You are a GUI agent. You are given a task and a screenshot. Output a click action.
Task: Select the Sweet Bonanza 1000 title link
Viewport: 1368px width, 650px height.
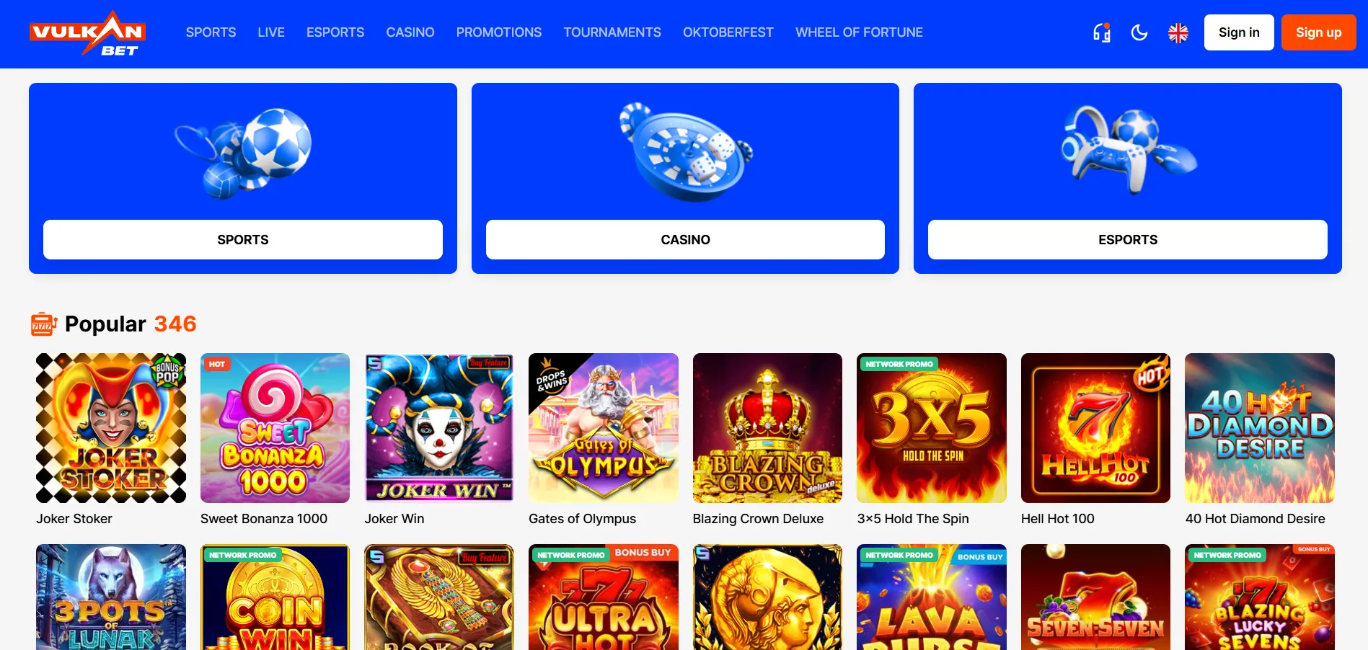click(264, 519)
